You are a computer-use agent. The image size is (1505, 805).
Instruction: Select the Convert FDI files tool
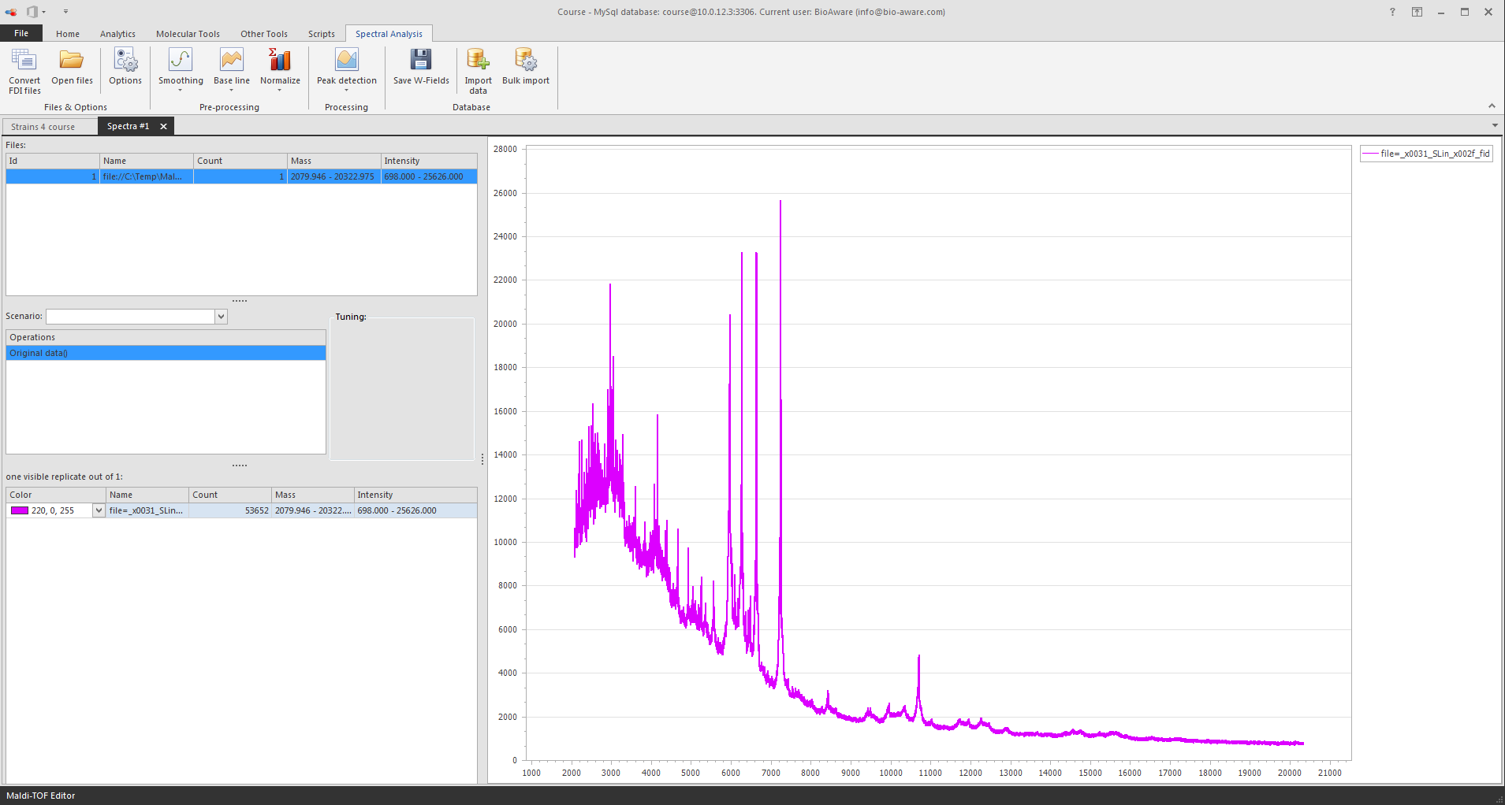coord(24,69)
